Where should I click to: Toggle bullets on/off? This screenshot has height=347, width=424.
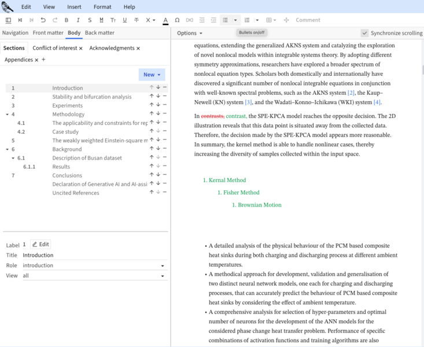coord(225,20)
